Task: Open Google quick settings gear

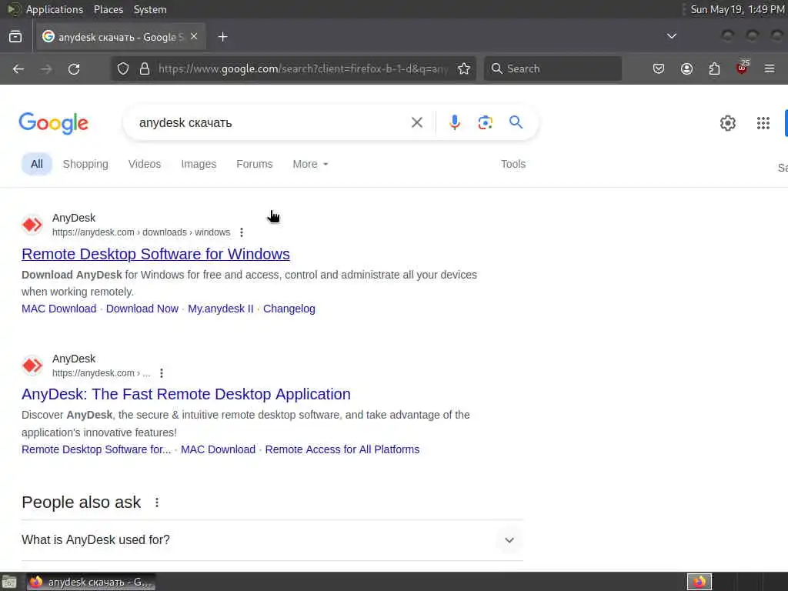Action: point(728,123)
